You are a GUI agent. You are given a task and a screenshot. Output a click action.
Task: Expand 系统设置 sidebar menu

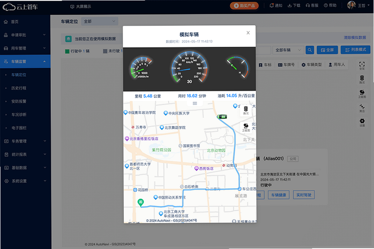[25, 181]
